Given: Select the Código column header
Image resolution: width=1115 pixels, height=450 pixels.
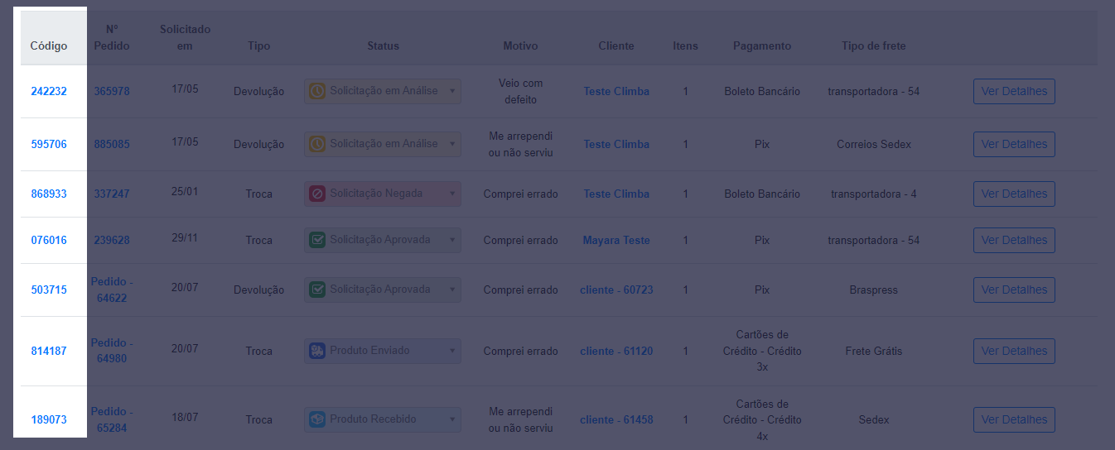Looking at the screenshot, I should click(49, 45).
